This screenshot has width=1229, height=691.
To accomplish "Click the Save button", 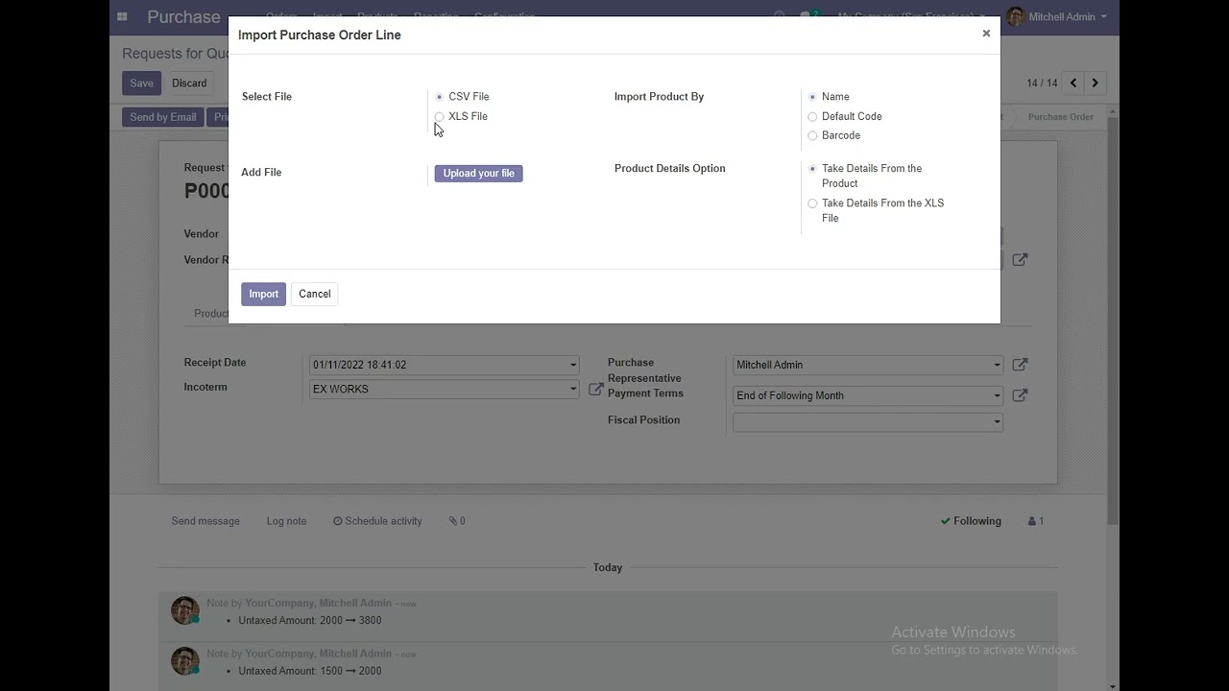I will click(x=141, y=83).
